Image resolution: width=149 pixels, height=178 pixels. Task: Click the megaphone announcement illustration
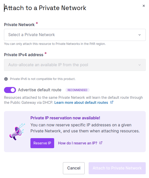point(17,132)
